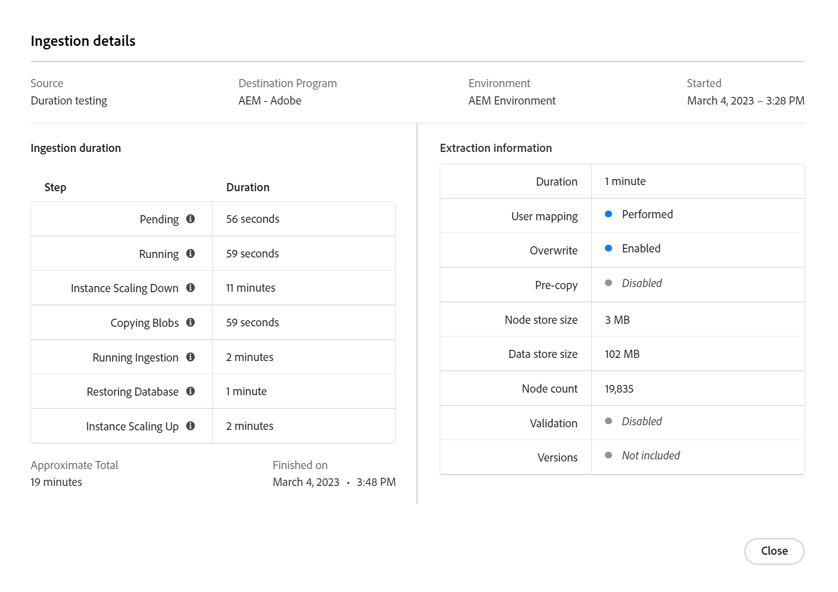Click the Data store size value 102 MB
Screen dimensions: 838x592
[x=622, y=354]
